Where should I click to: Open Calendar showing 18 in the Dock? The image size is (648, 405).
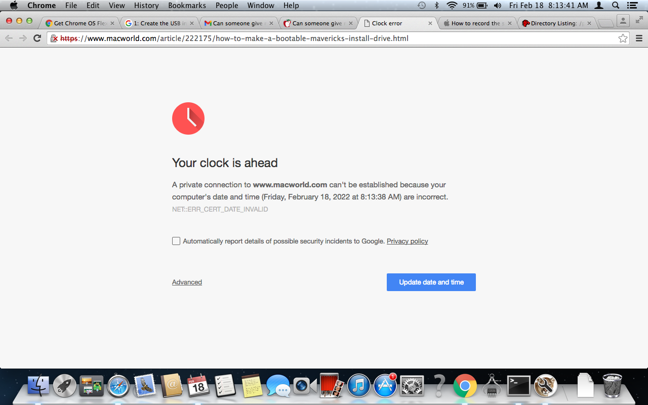click(x=198, y=386)
